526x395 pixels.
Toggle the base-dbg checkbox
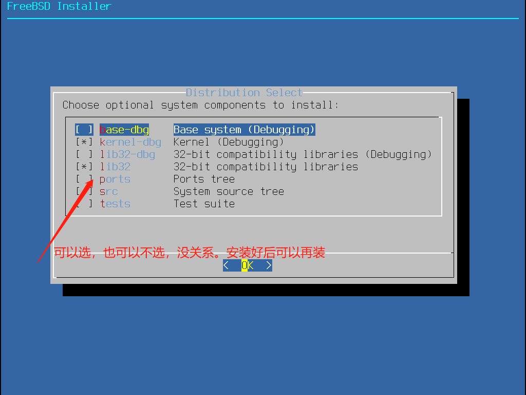click(x=84, y=130)
